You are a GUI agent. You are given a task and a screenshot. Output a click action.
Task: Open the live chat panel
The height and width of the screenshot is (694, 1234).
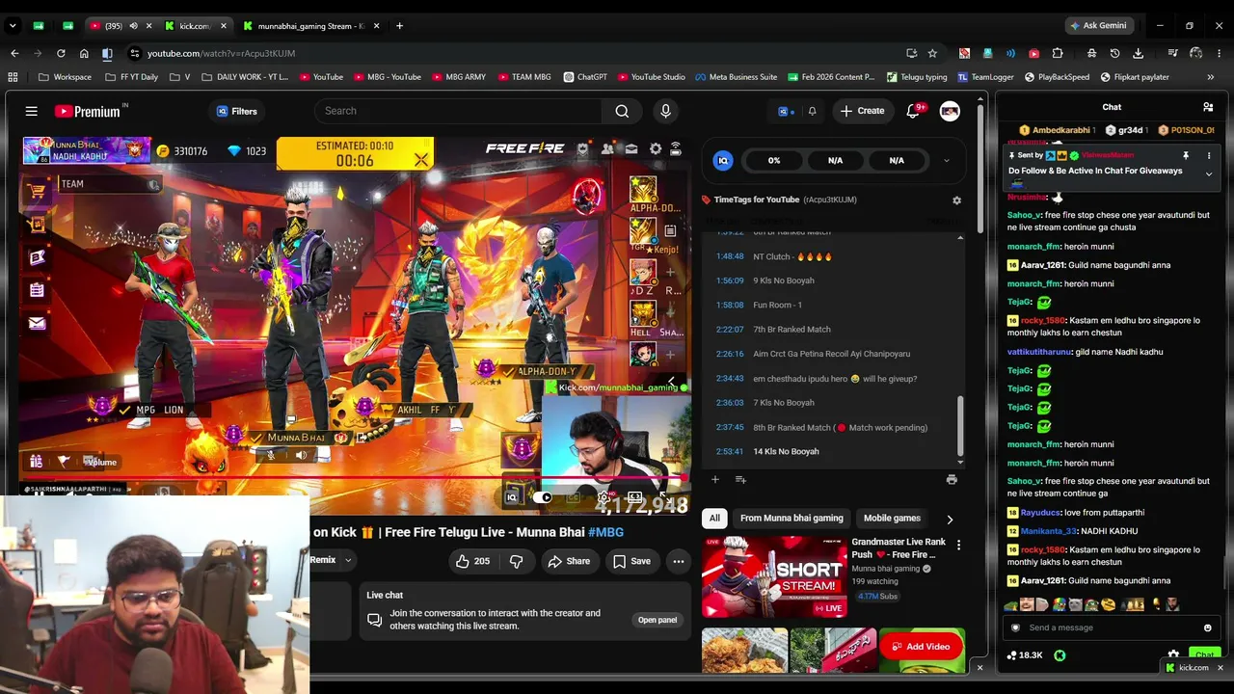657,620
